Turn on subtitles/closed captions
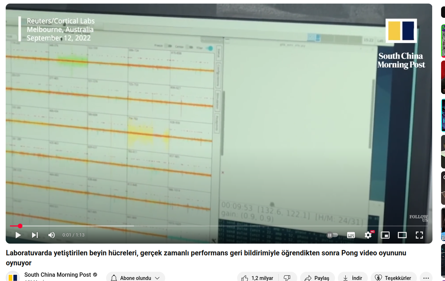This screenshot has width=445, height=281. pyautogui.click(x=351, y=235)
